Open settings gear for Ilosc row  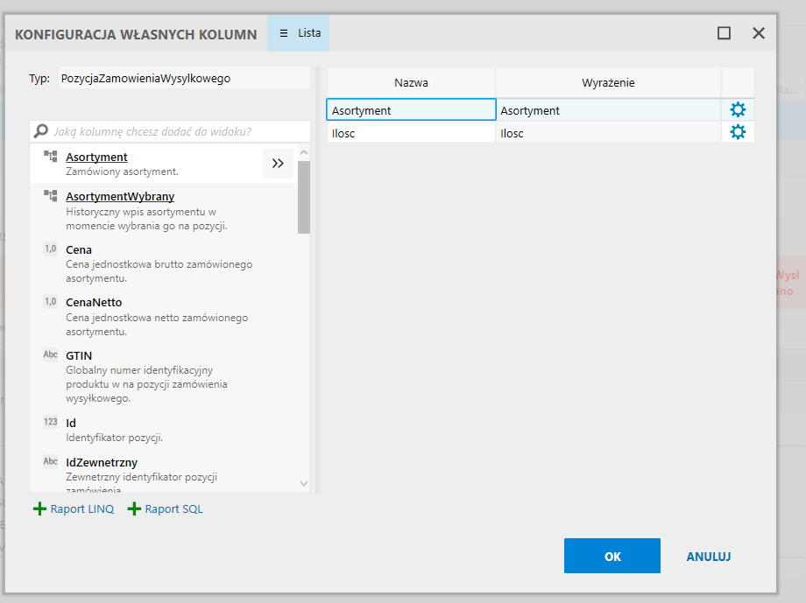pyautogui.click(x=738, y=132)
